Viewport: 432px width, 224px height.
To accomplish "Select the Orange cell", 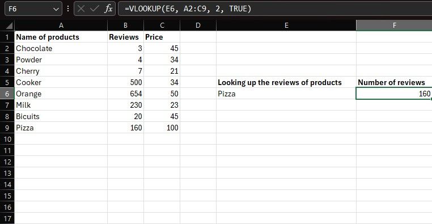I will pyautogui.click(x=61, y=94).
